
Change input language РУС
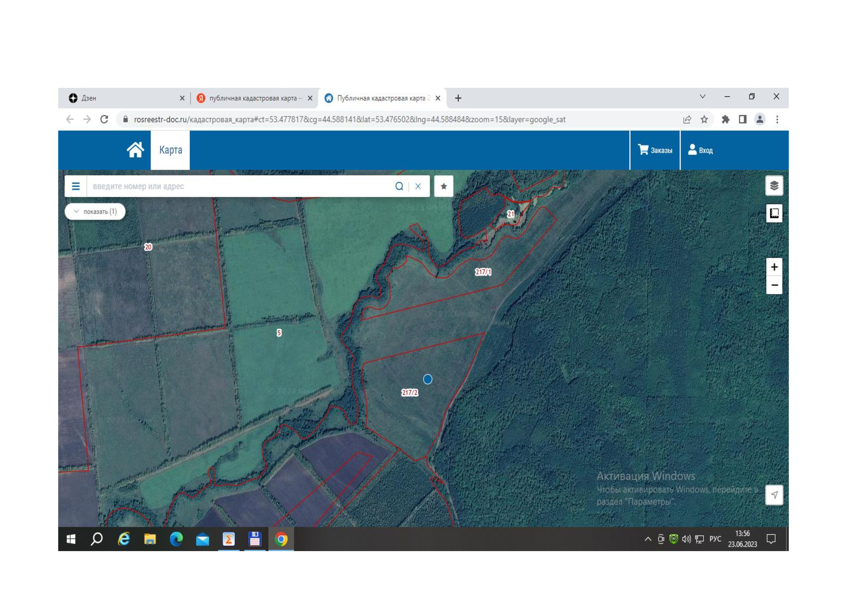(715, 539)
